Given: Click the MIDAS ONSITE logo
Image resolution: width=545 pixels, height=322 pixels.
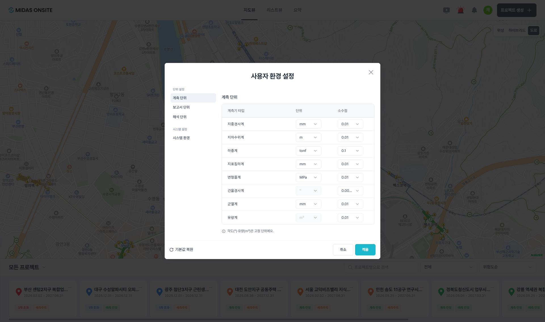Looking at the screenshot, I should [30, 10].
